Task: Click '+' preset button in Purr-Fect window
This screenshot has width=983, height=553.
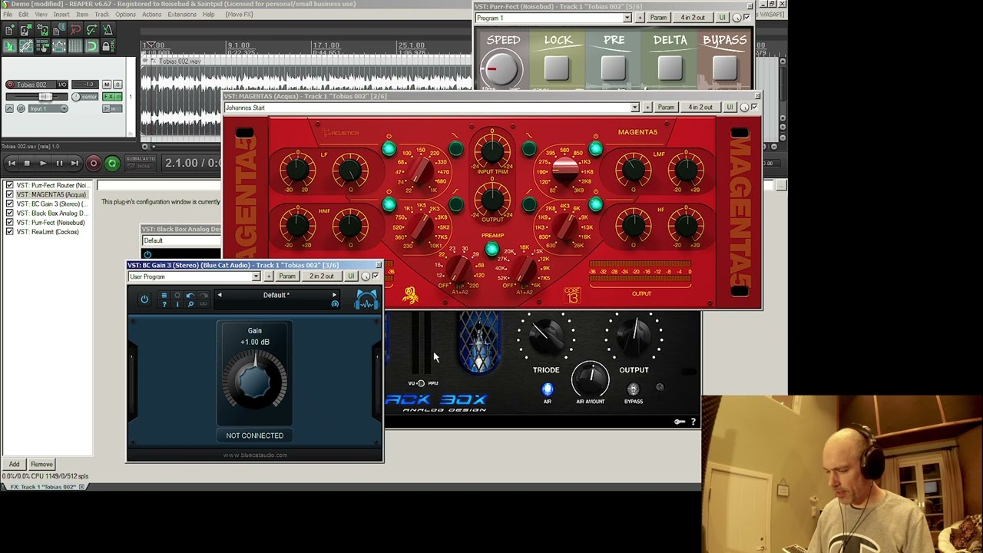Action: (640, 18)
